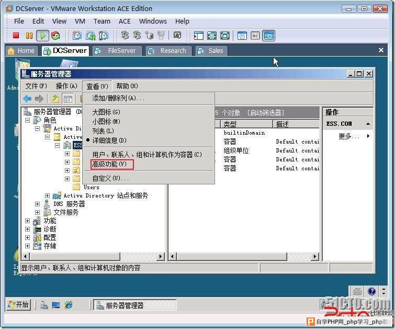Click the Show Sidebar toolbar icon

tap(198, 36)
